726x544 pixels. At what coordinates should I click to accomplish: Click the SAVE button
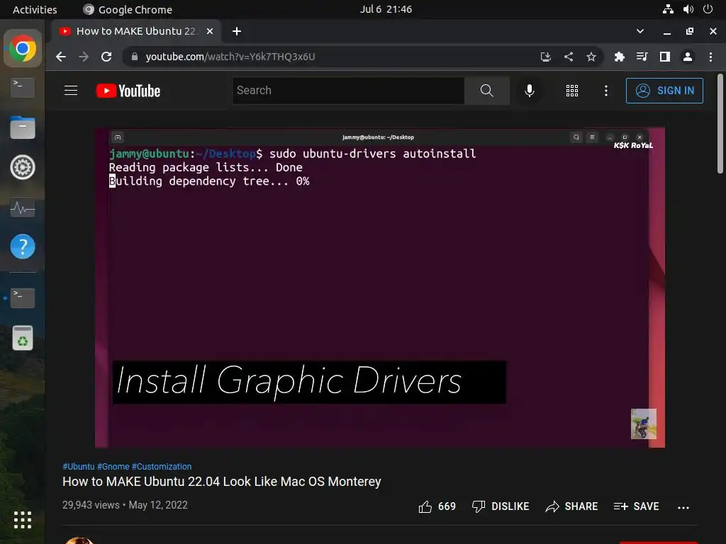636,506
